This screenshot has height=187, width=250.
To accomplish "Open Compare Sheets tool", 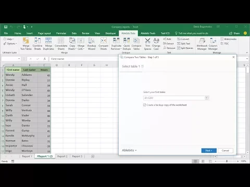I will click(x=103, y=44).
